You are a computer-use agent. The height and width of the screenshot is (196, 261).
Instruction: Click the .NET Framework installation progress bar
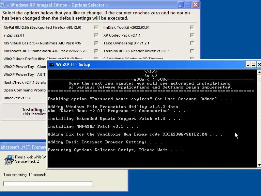pos(48,184)
